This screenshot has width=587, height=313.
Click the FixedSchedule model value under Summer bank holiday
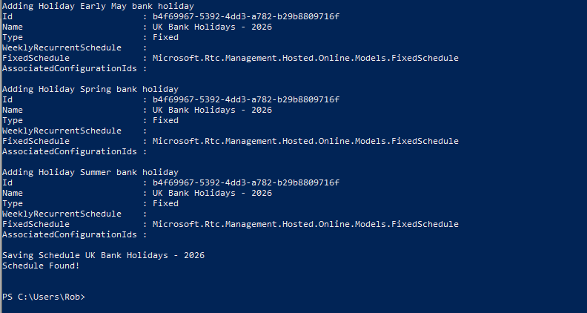[x=305, y=224]
